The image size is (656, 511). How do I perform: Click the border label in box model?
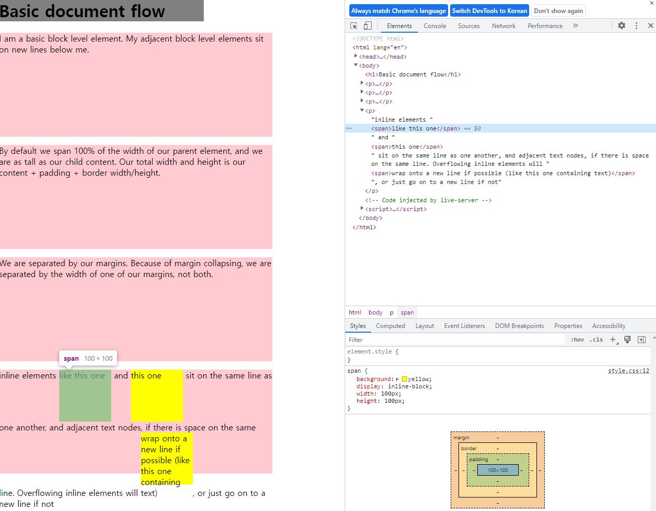point(469,448)
